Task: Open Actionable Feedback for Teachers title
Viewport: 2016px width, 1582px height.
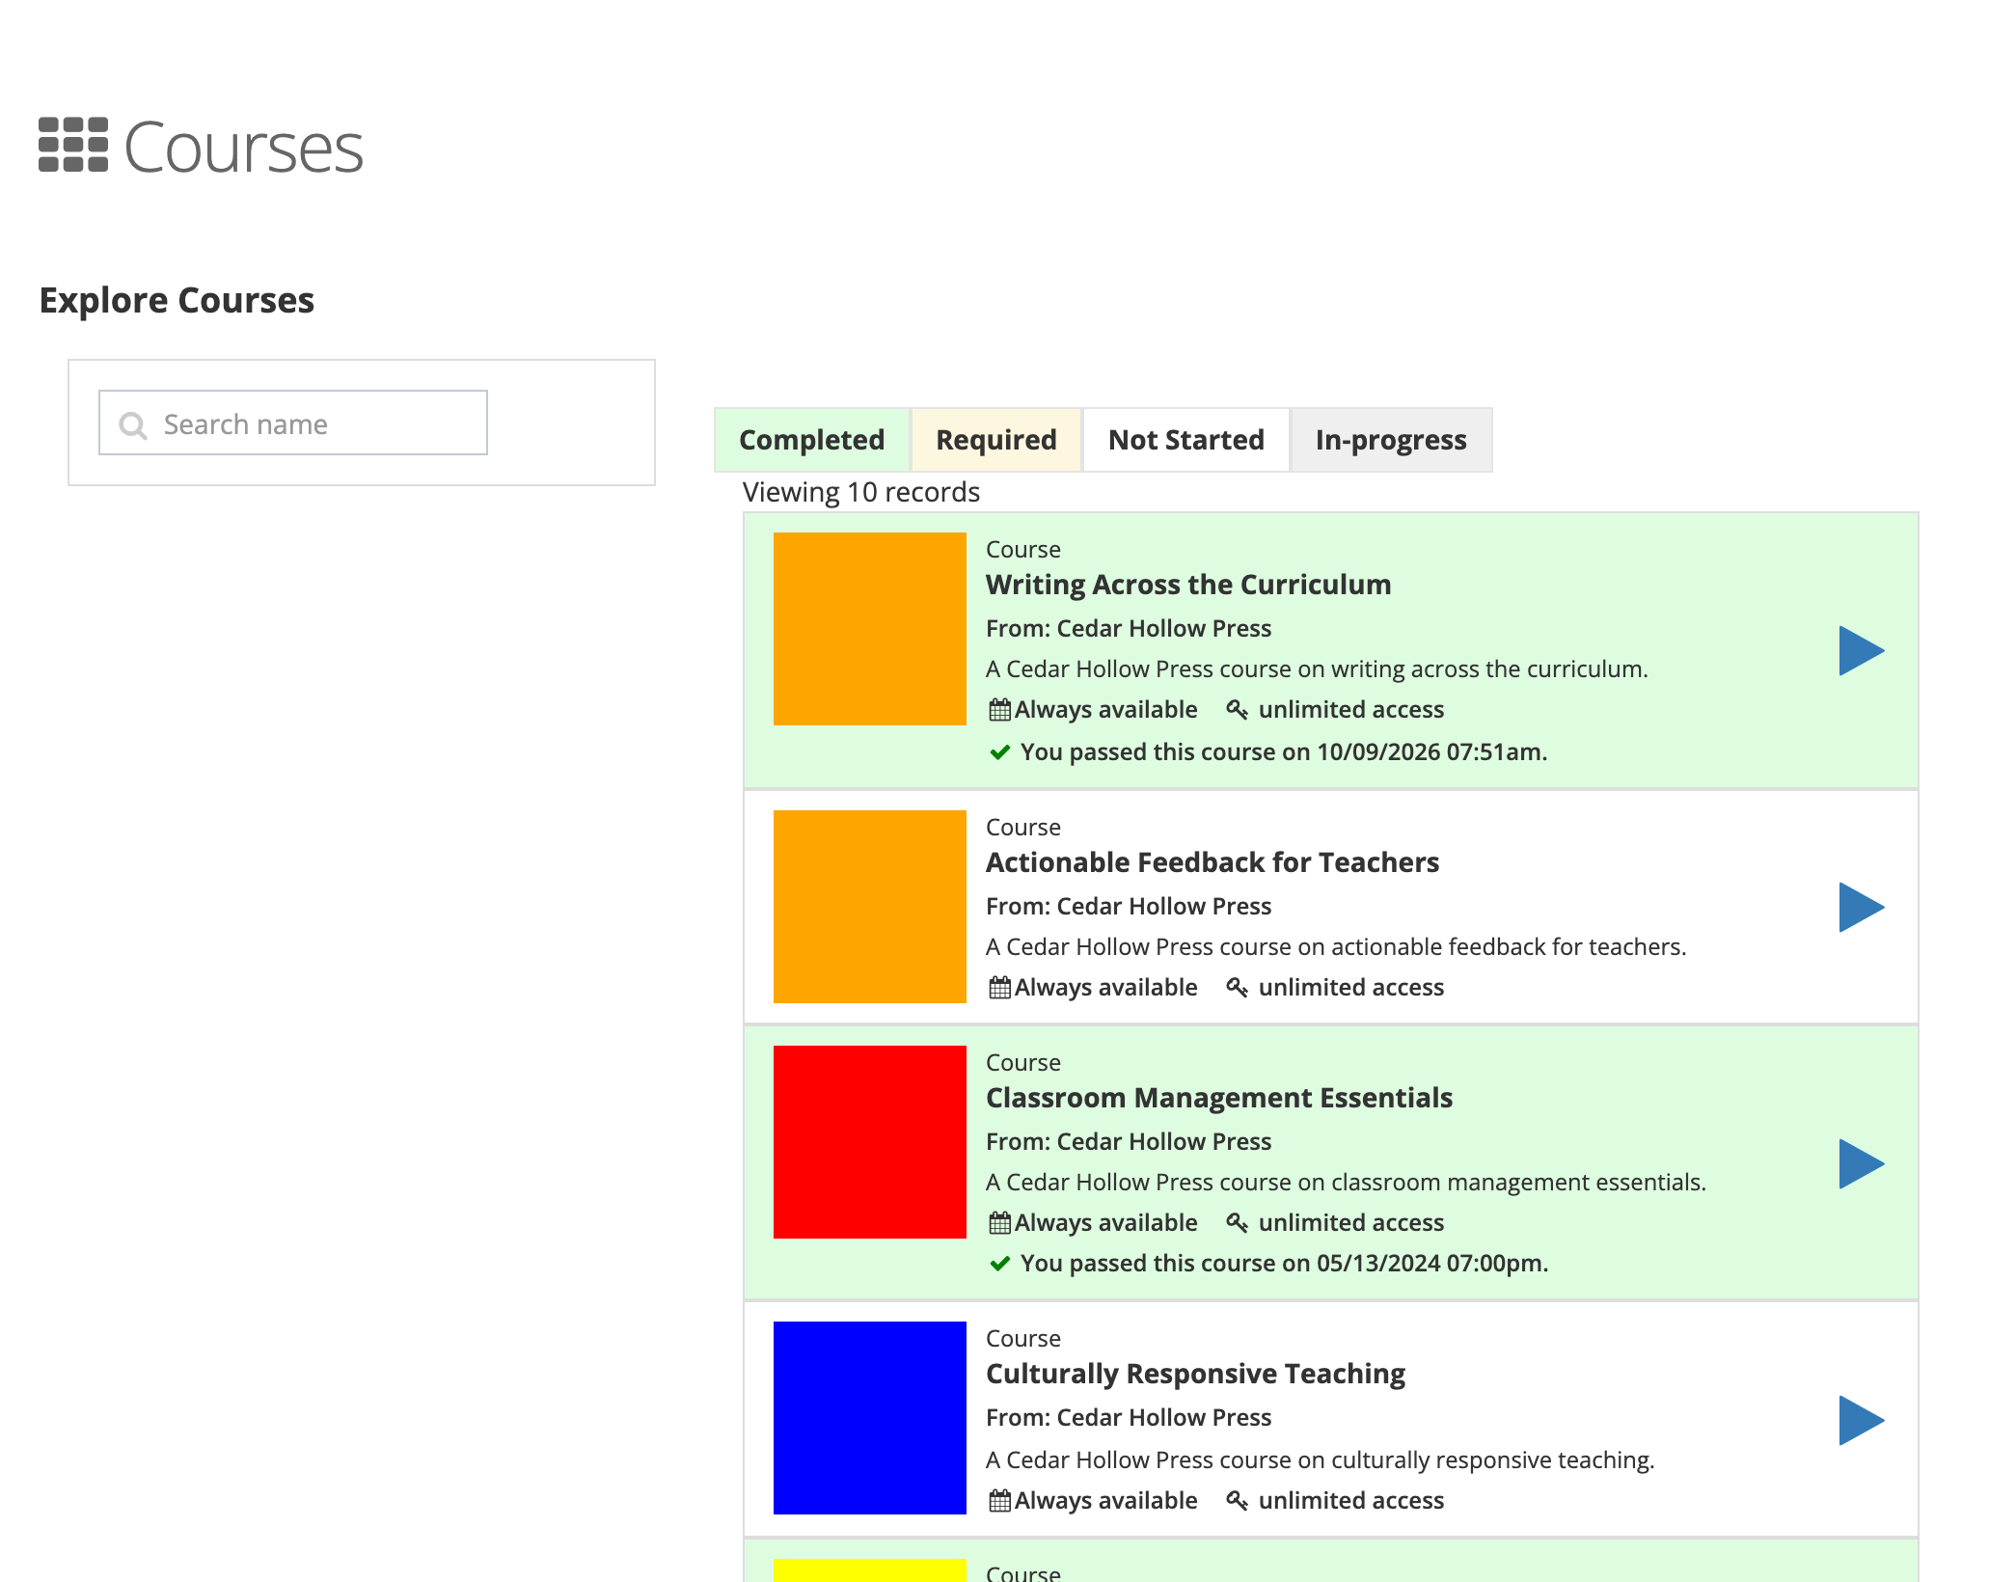Action: 1212,862
